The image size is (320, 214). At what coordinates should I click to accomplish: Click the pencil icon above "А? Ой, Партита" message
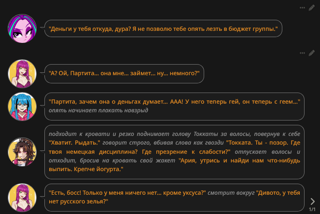312,53
